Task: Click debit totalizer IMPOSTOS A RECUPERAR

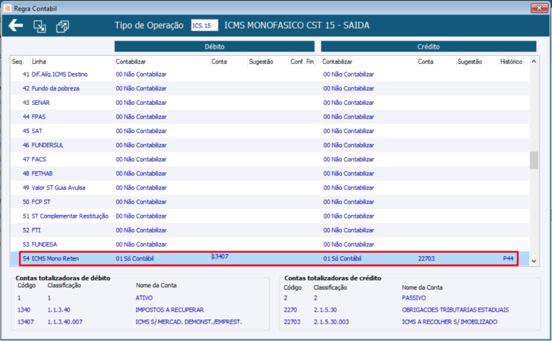Action: coord(170,310)
